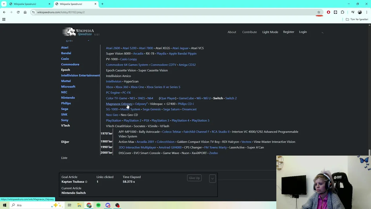Open the GameCube link
This screenshot has height=209, width=371.
[x=186, y=98]
